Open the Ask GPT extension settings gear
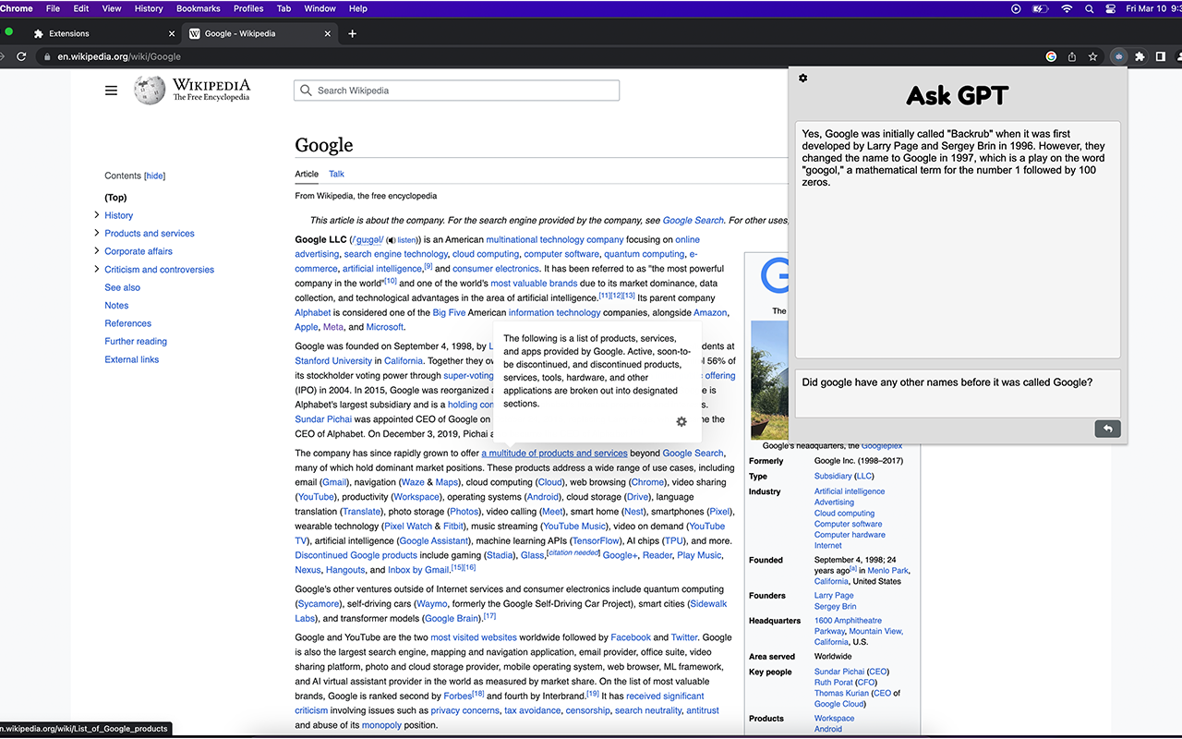 [x=802, y=79]
